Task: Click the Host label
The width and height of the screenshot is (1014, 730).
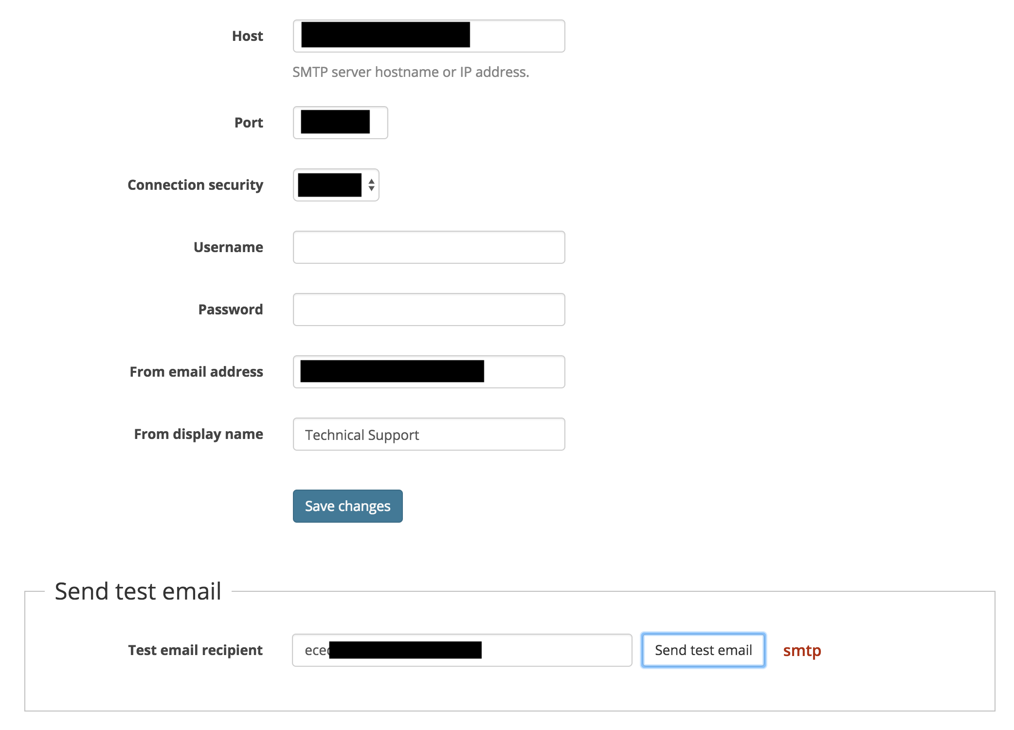Action: point(247,36)
